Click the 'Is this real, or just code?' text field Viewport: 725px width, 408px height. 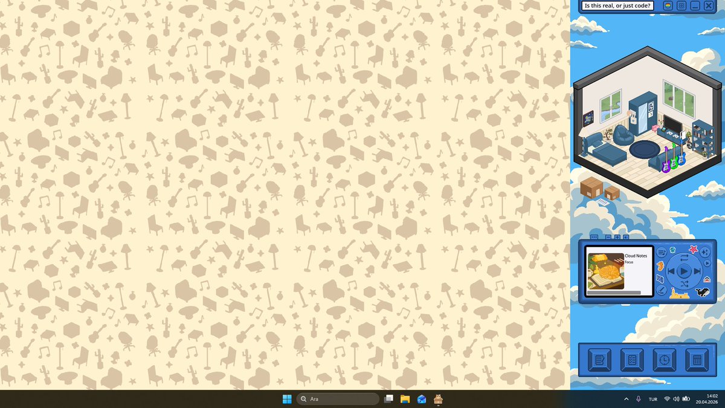point(618,5)
